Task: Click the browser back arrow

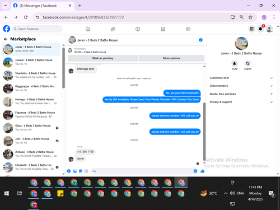Action: (x=6, y=17)
